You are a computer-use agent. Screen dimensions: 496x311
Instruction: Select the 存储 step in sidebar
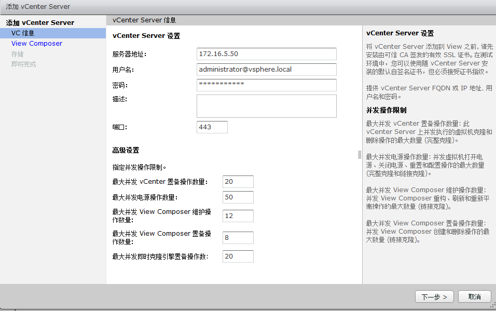tap(18, 54)
